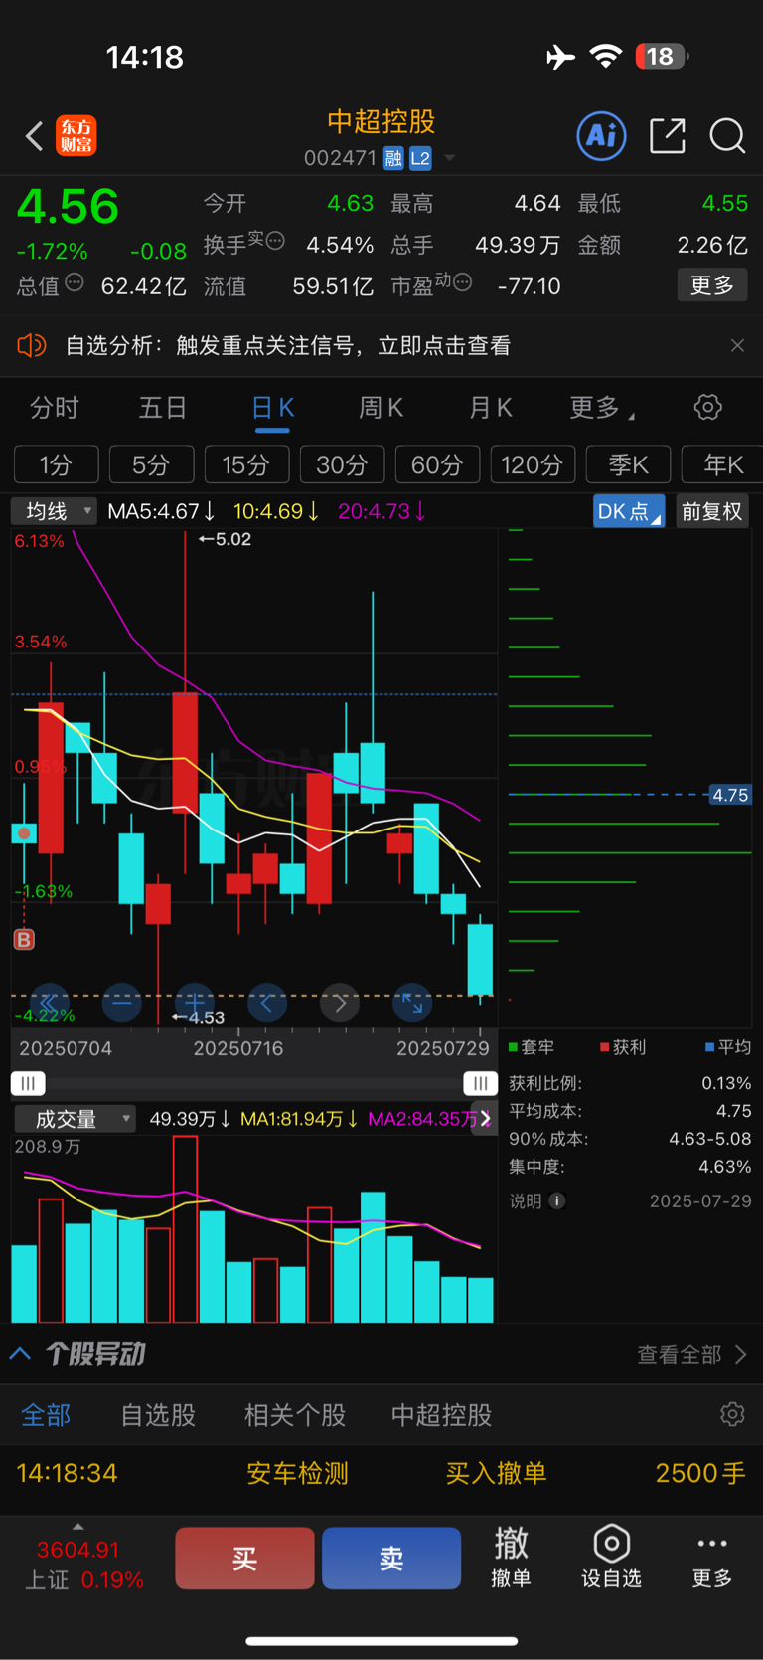Image resolution: width=763 pixels, height=1660 pixels.
Task: Tap the 融 badge beside stock code
Action: tap(393, 158)
